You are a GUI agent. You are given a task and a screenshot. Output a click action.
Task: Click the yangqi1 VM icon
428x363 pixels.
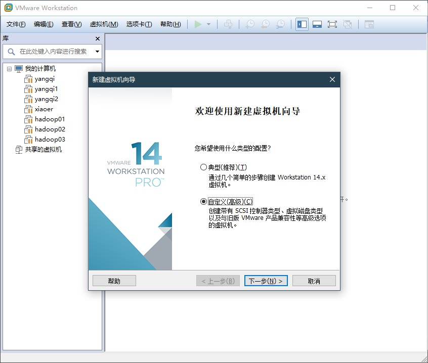(x=28, y=89)
